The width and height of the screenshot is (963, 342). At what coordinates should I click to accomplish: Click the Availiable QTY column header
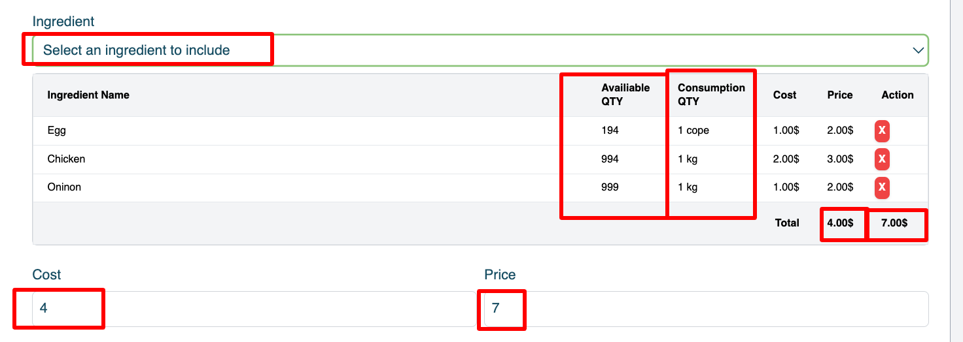(x=625, y=95)
